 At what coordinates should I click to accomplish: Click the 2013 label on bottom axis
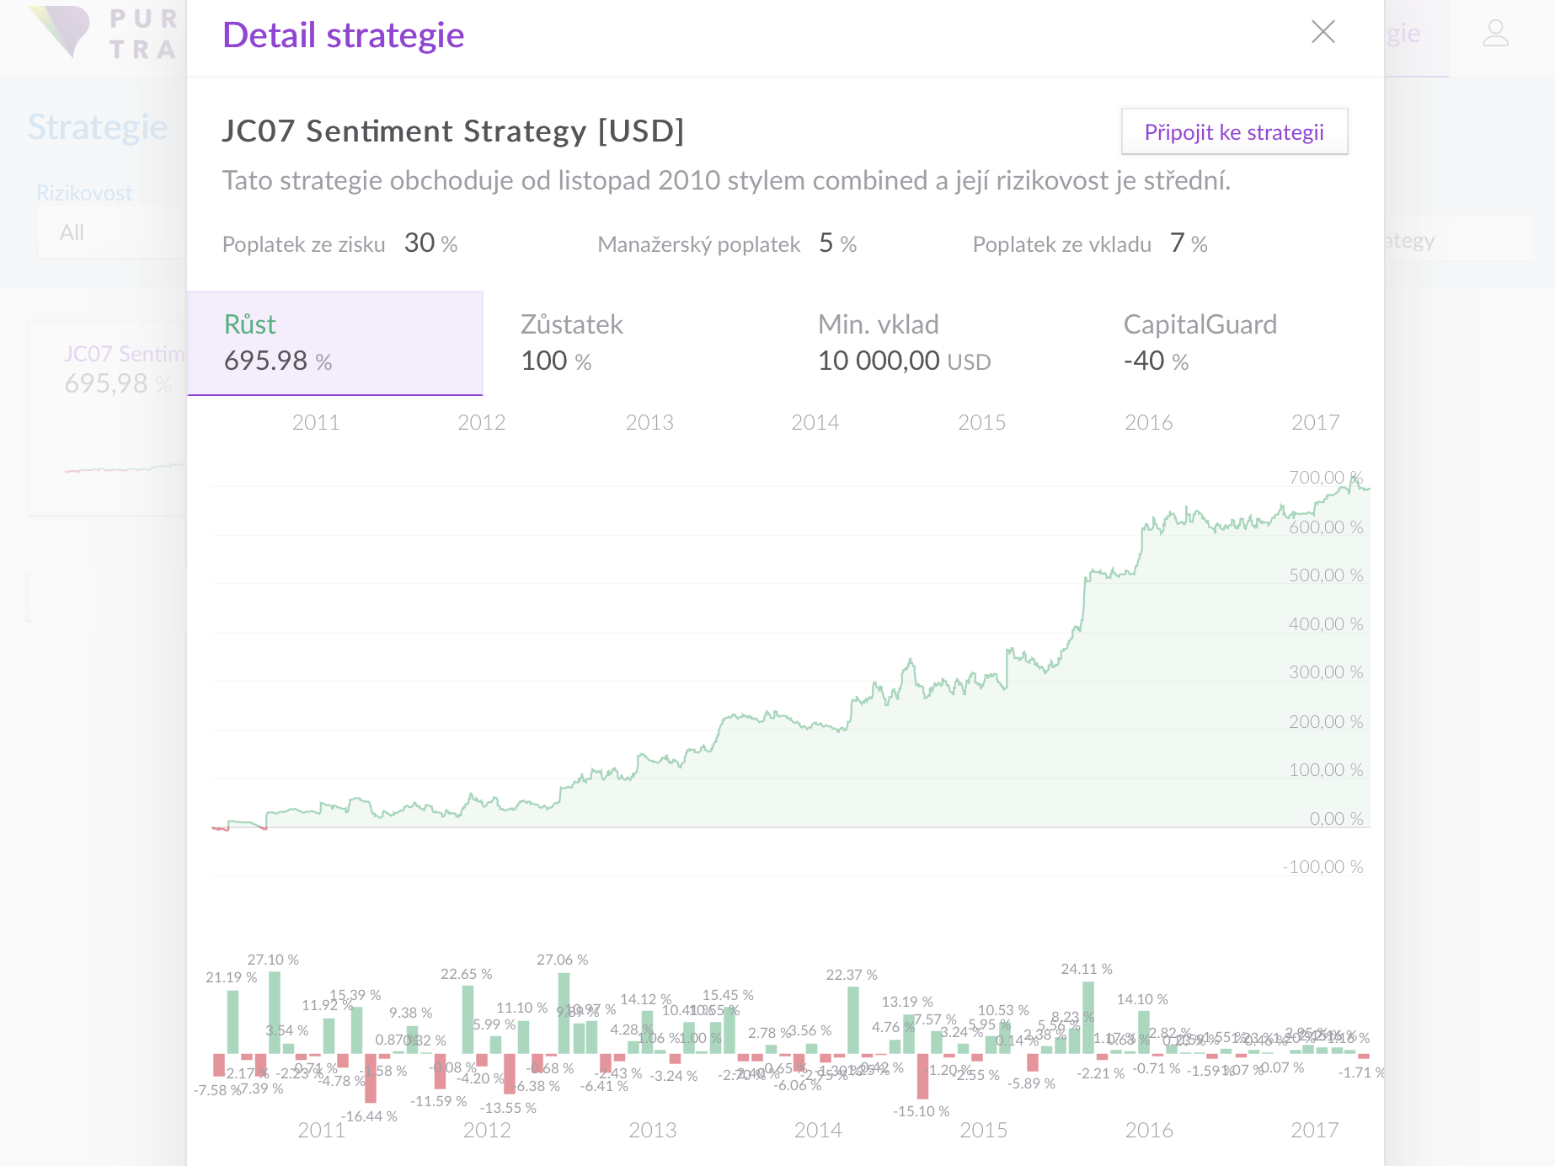pyautogui.click(x=652, y=1130)
